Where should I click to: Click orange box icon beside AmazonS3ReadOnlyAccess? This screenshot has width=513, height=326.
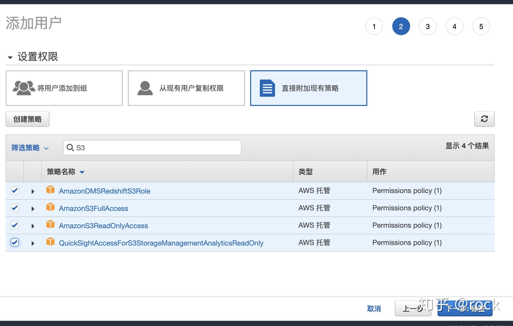50,224
